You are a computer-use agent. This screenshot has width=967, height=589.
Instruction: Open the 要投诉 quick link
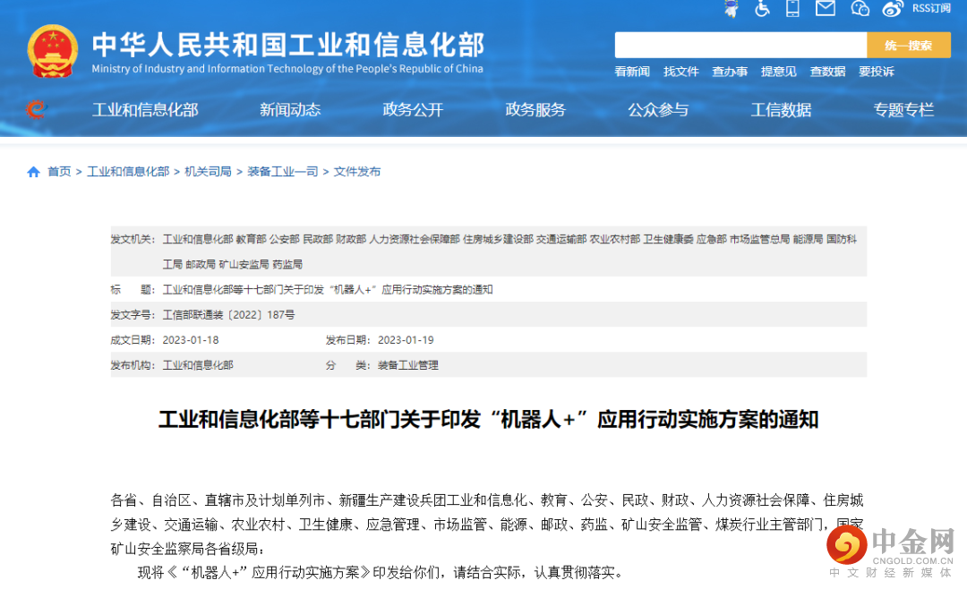(877, 72)
